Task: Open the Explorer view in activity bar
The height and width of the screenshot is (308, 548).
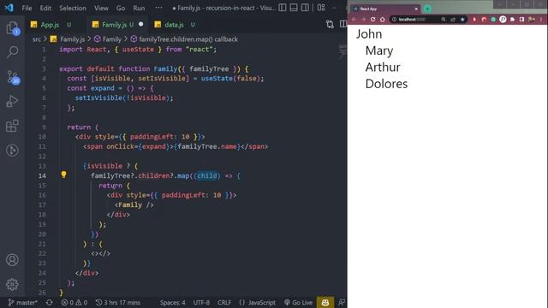Action: coord(12,28)
